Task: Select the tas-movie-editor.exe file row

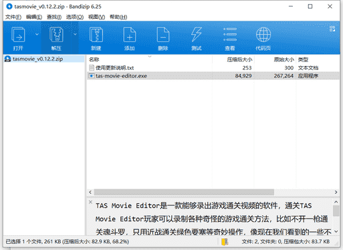Action: point(213,76)
